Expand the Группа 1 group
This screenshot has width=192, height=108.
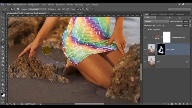pyautogui.click(x=148, y=29)
